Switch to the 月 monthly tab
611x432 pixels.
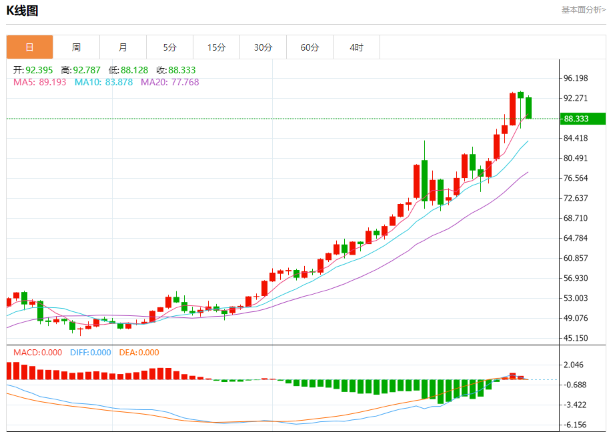(x=123, y=47)
